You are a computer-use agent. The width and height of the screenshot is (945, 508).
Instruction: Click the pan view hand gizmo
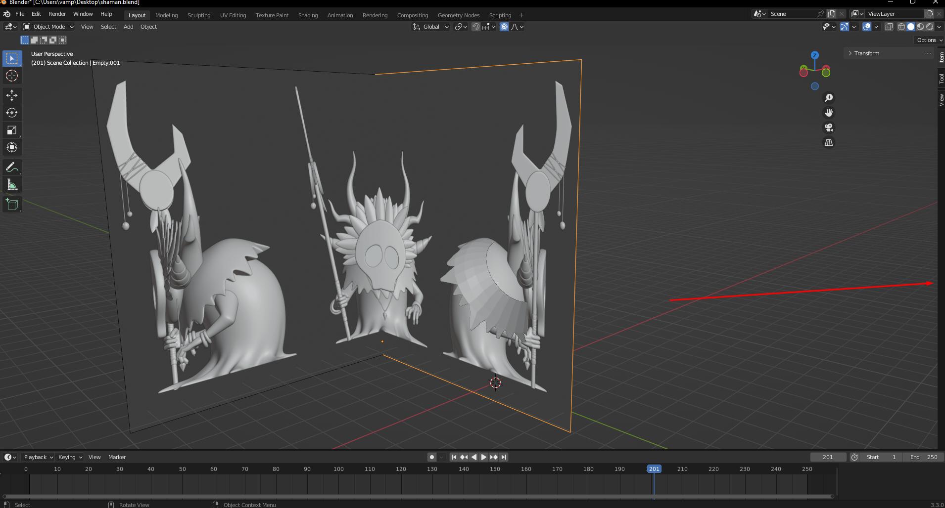[829, 113]
